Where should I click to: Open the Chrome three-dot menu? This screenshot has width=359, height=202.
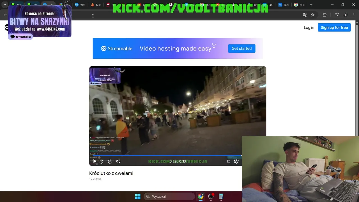click(353, 15)
